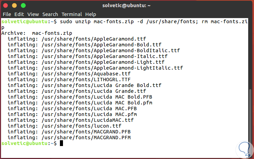
Task: Open the Help menu
Action: click(x=91, y=14)
